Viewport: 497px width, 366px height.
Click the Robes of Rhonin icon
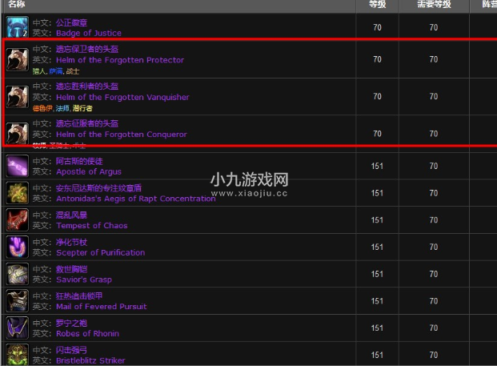(x=18, y=328)
